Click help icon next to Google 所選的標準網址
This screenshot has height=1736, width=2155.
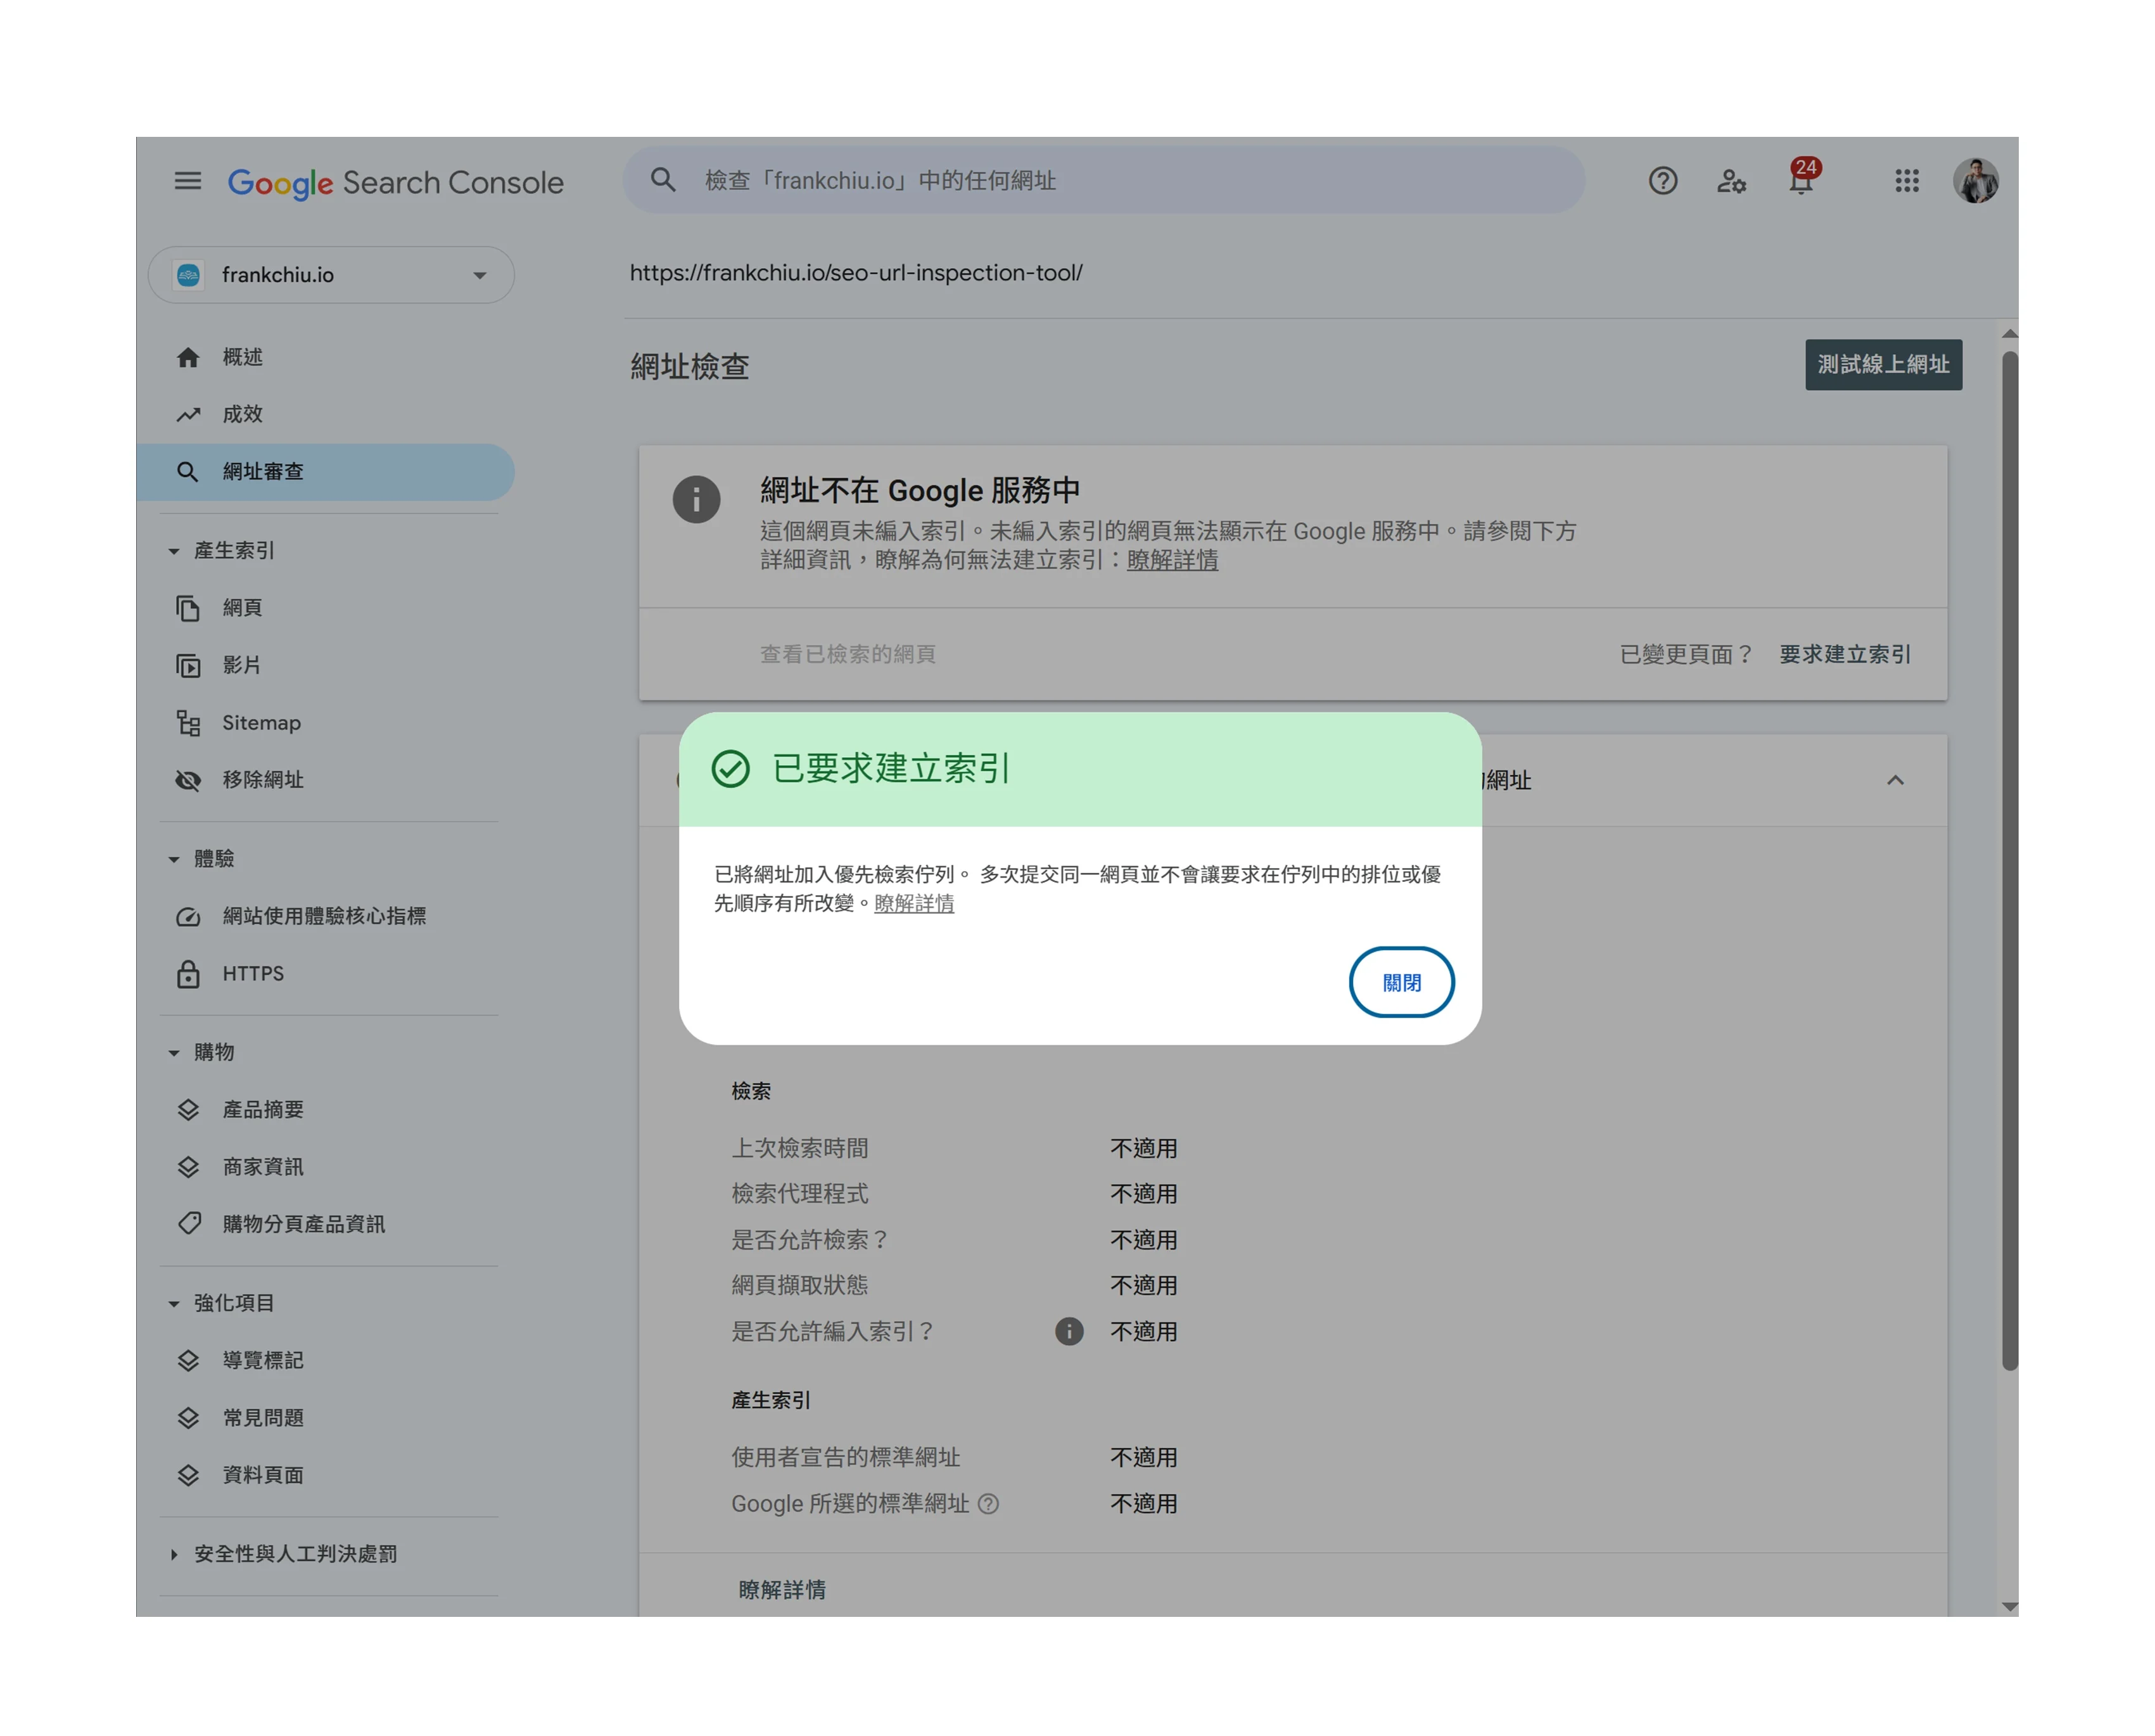point(989,1504)
